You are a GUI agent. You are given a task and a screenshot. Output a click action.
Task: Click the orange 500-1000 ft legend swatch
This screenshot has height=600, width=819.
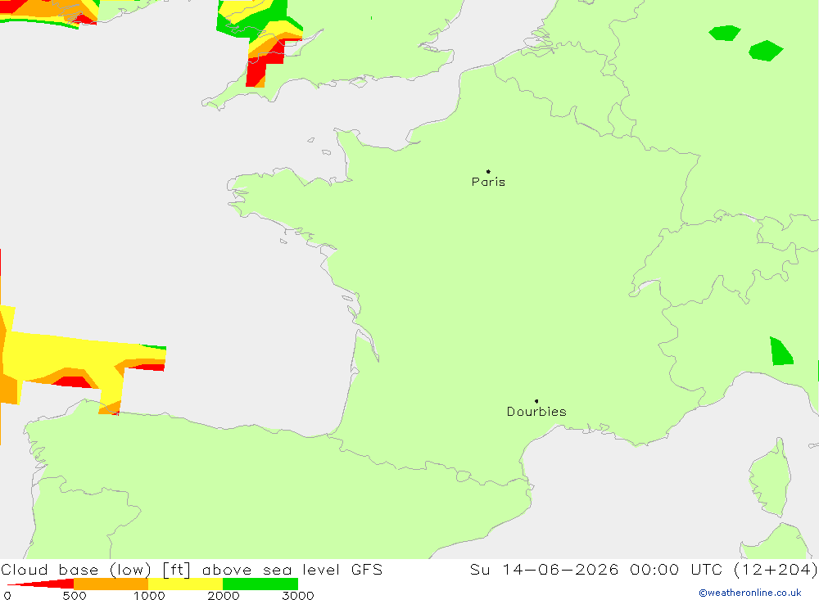(x=111, y=584)
